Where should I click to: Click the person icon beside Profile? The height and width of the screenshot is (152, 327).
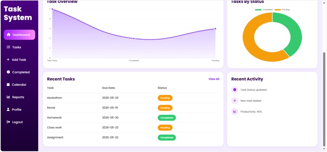point(8,109)
